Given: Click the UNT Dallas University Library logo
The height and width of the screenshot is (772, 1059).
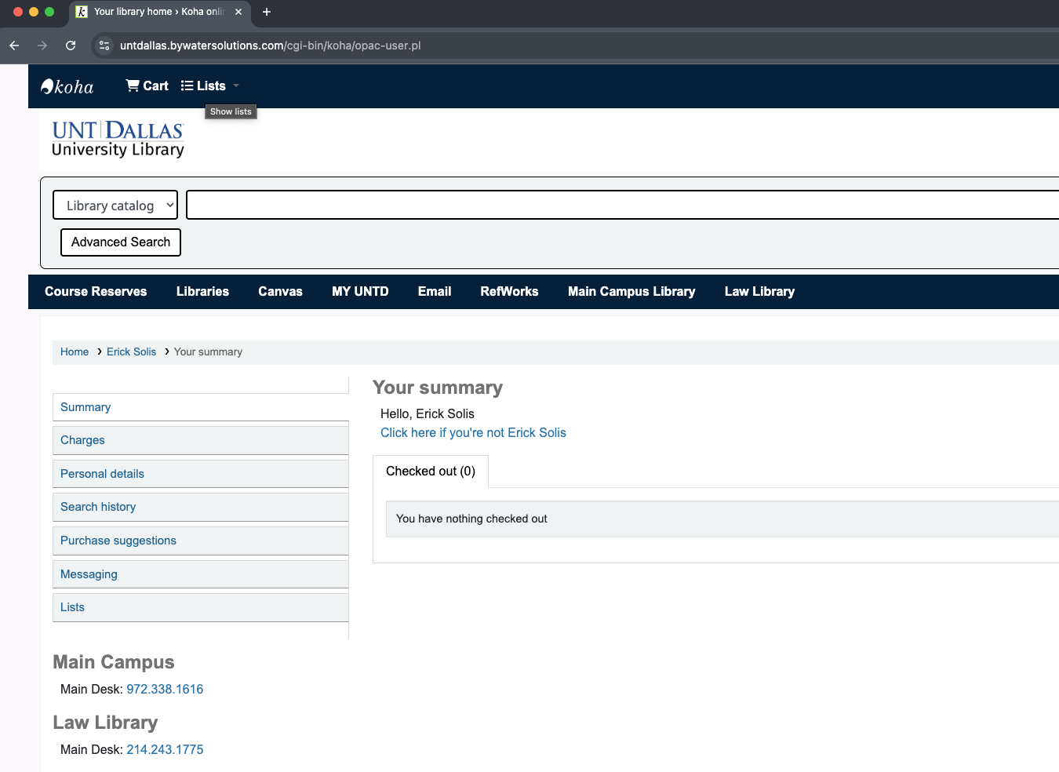Looking at the screenshot, I should (x=117, y=138).
